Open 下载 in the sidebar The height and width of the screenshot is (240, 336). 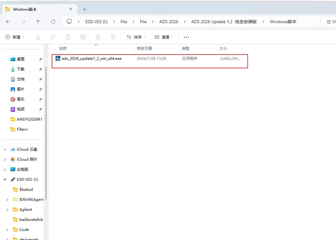[21, 69]
